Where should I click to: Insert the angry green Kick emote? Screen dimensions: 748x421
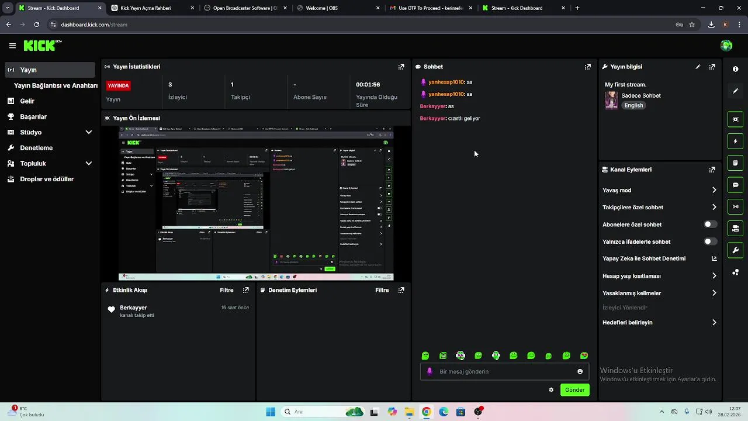click(443, 356)
